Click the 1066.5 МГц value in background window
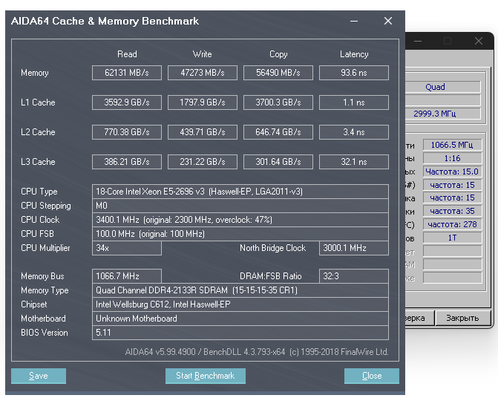 coord(452,145)
